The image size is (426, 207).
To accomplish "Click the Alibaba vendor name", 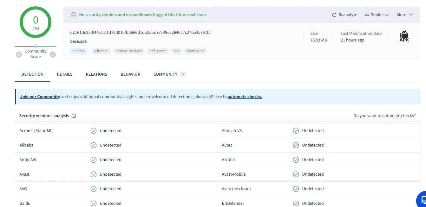I will [x=26, y=145].
